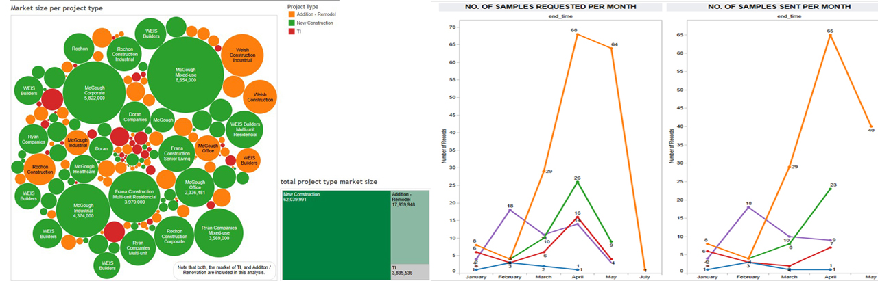The image size is (878, 281).
Task: Click the orange McGough Industrial bubble
Action: coord(78,142)
